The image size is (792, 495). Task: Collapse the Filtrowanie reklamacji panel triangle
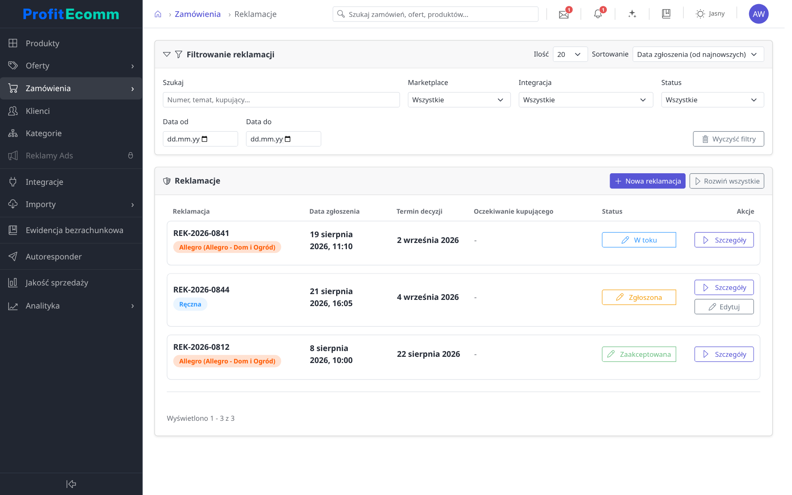(x=167, y=54)
